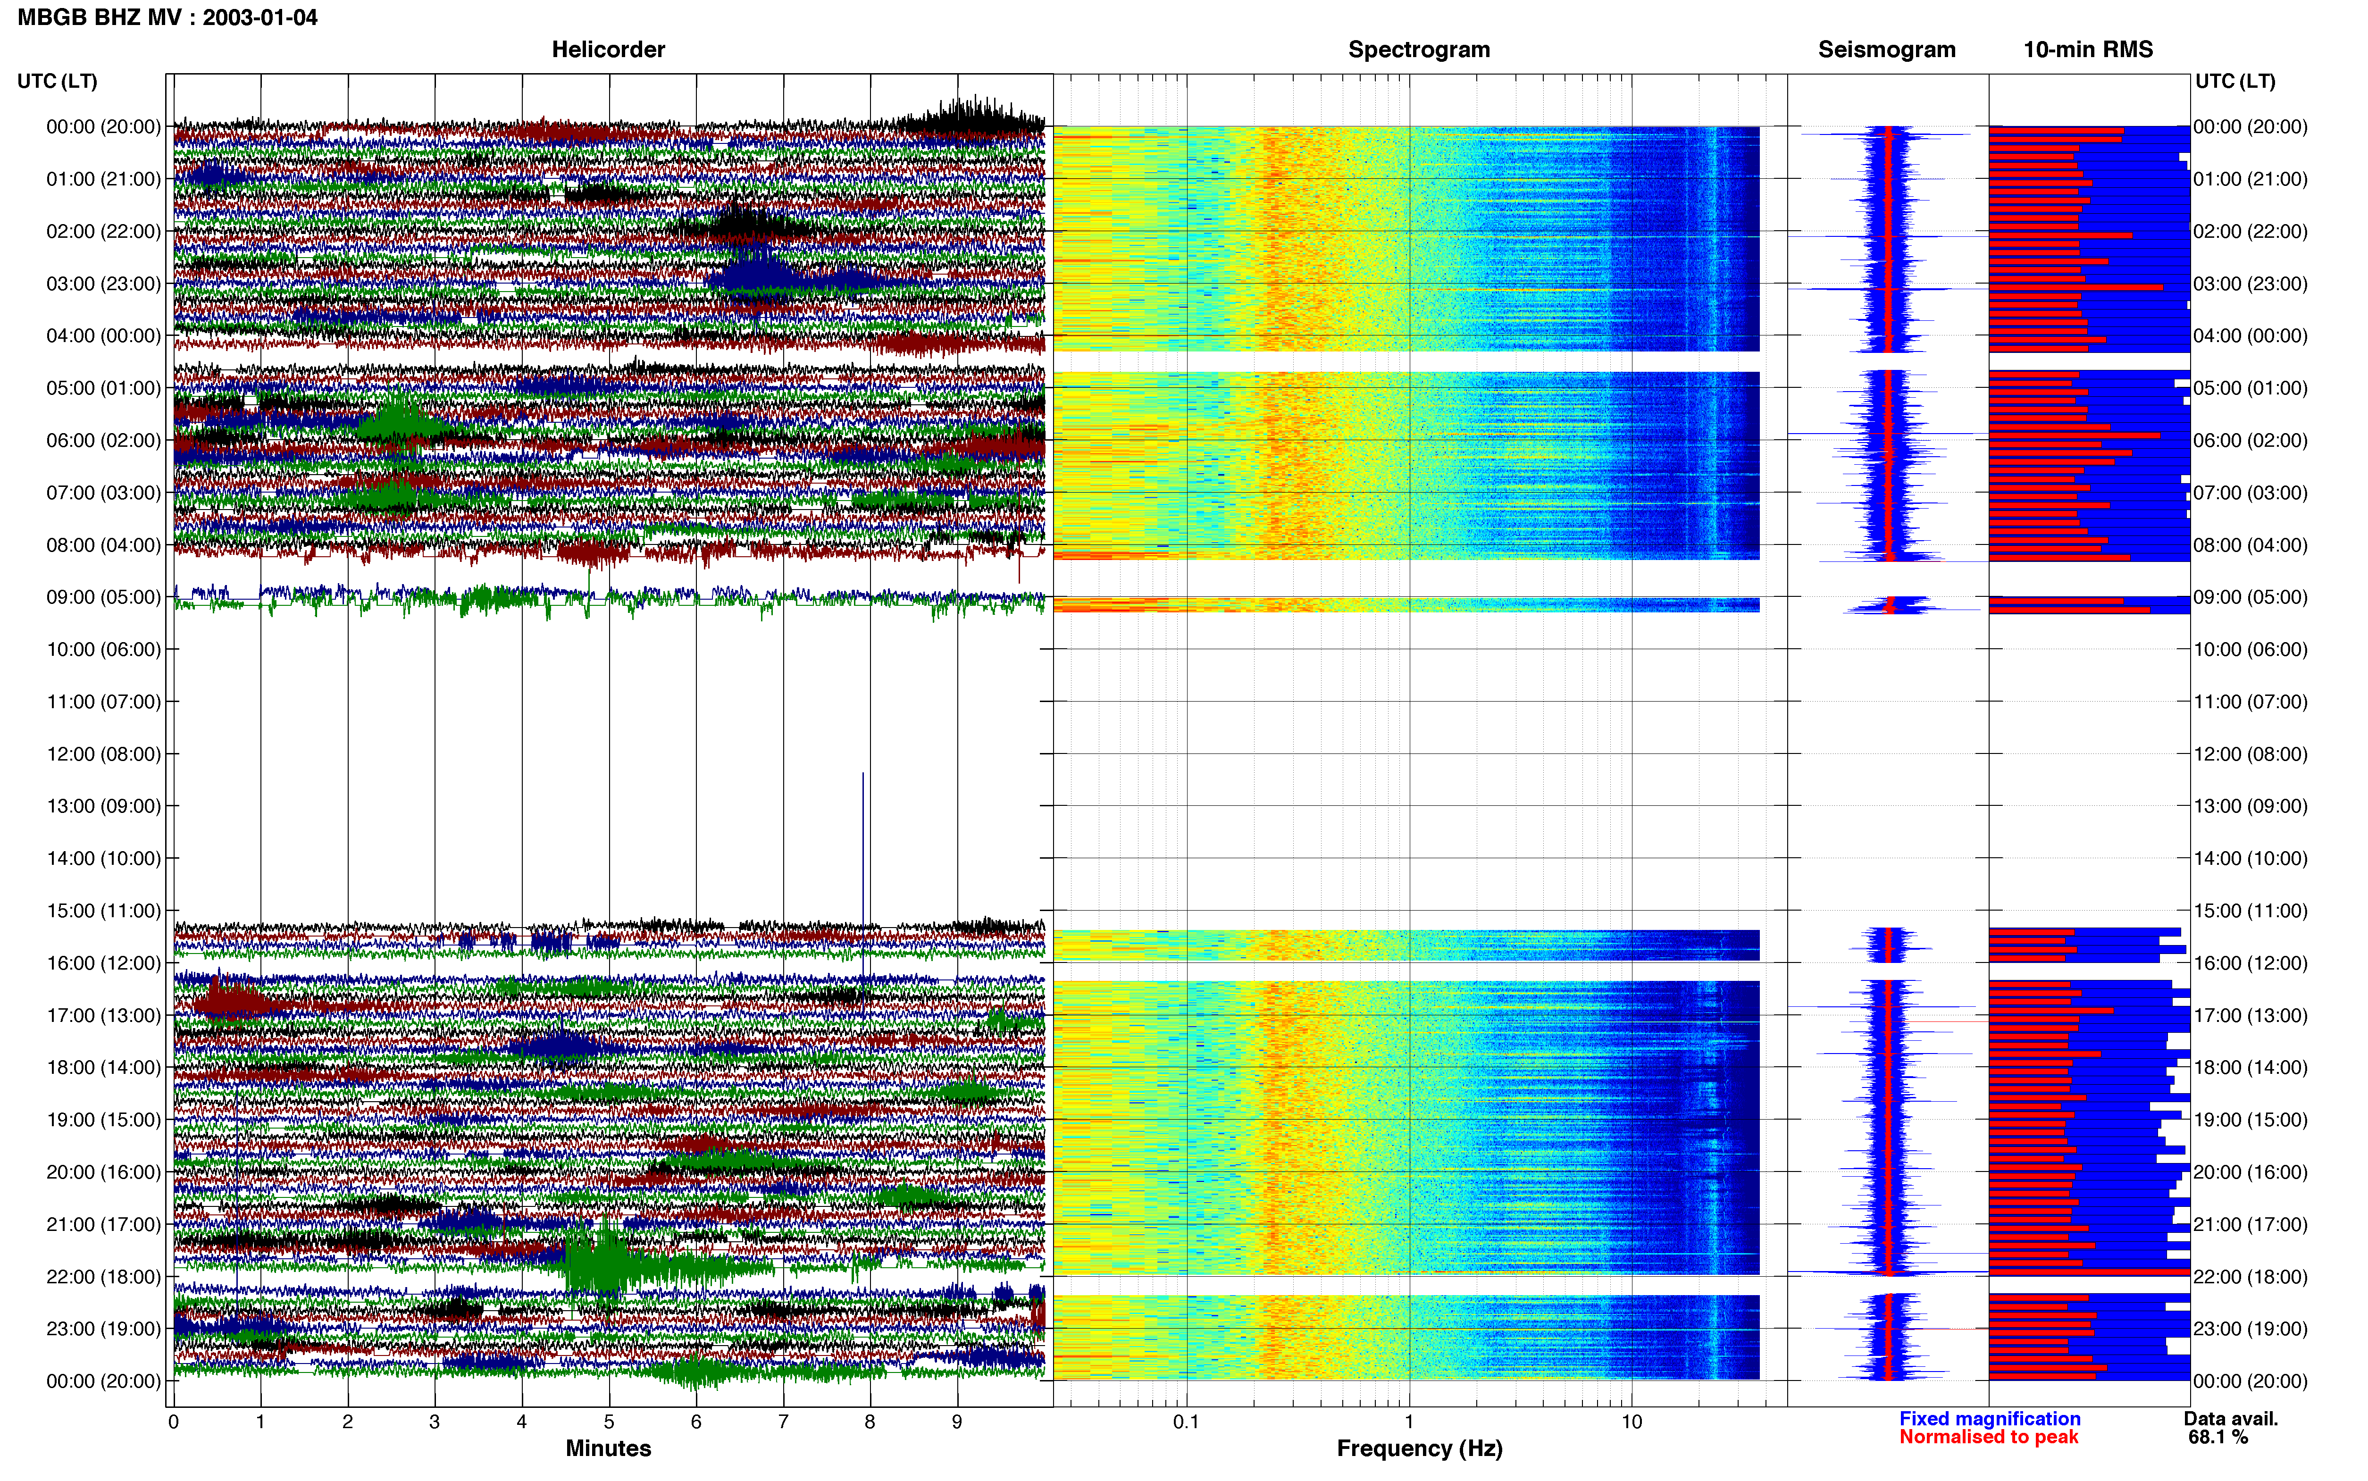The width and height of the screenshot is (2368, 1481).
Task: Click the '0' tick on the Minutes axis
Action: pos(173,1422)
